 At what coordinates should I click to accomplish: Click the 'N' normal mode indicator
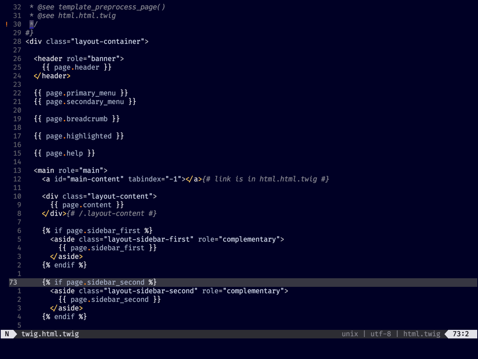coord(7,334)
